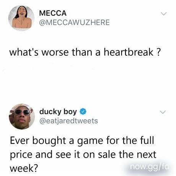Screen dimensions: 176x176
Task: Click the word Ever starting the reply
Action: [20, 140]
